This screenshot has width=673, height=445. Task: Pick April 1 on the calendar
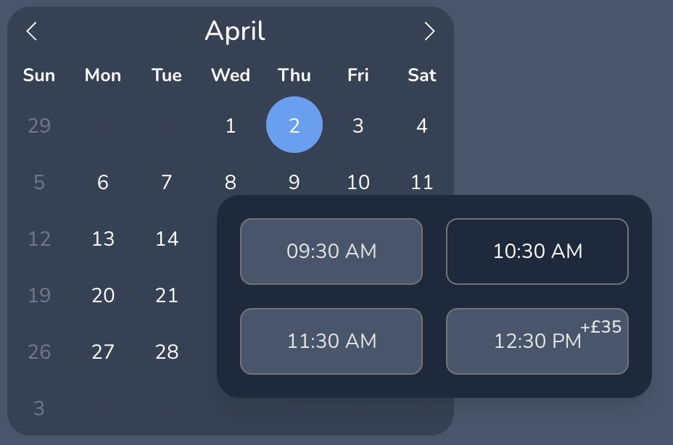coord(231,126)
